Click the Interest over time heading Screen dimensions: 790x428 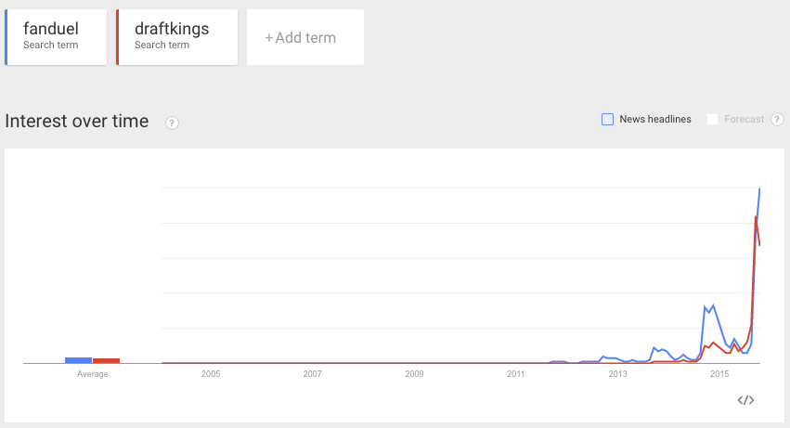(x=77, y=122)
